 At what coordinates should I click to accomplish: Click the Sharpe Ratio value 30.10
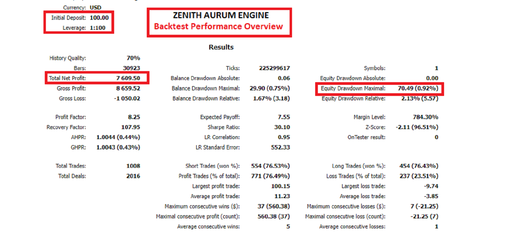(282, 127)
